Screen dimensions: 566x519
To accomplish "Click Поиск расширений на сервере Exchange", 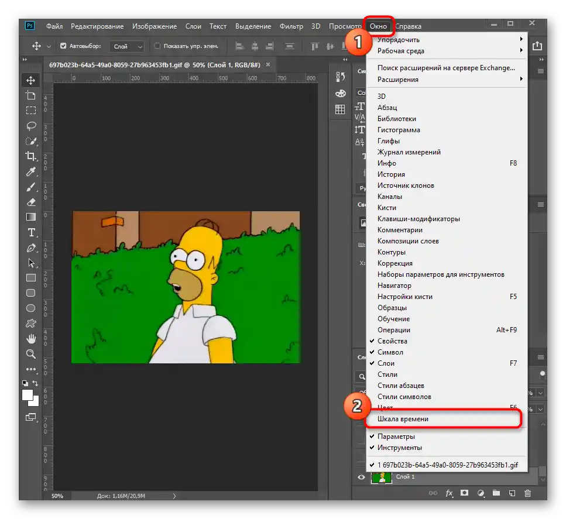I will pos(445,68).
